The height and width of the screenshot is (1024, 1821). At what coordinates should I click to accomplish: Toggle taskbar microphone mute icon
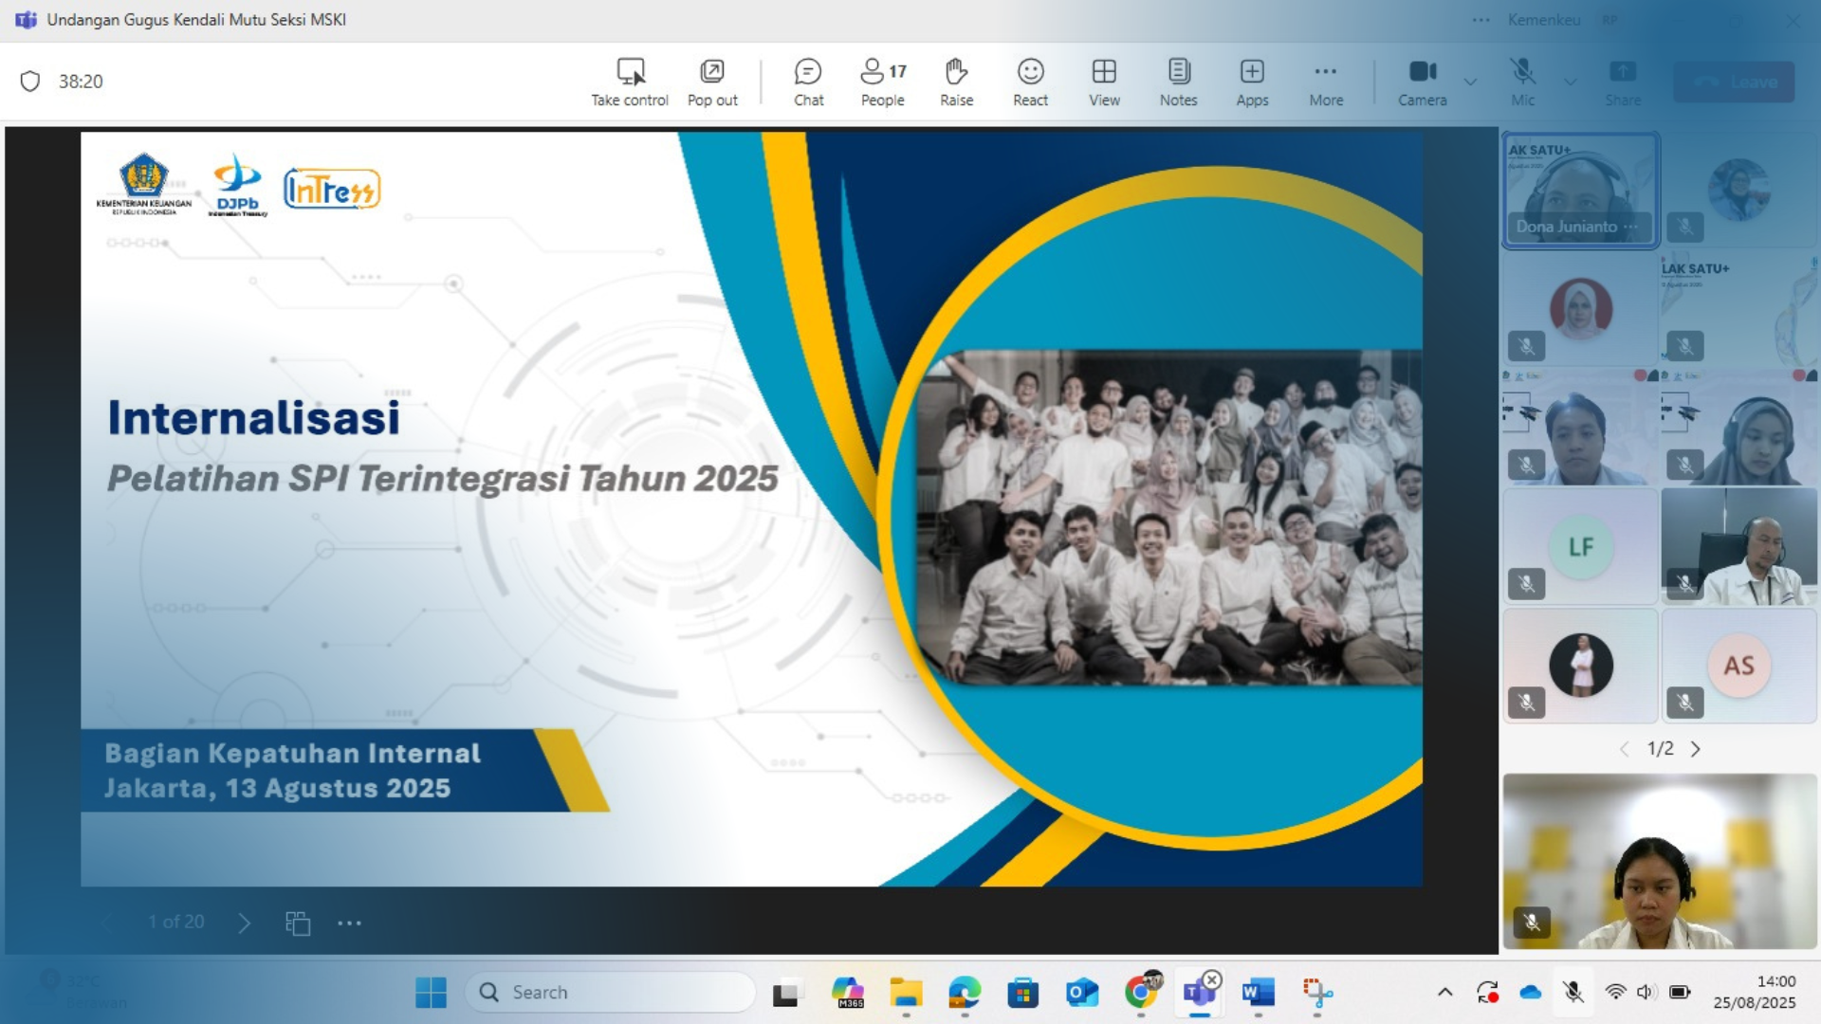coord(1573,992)
